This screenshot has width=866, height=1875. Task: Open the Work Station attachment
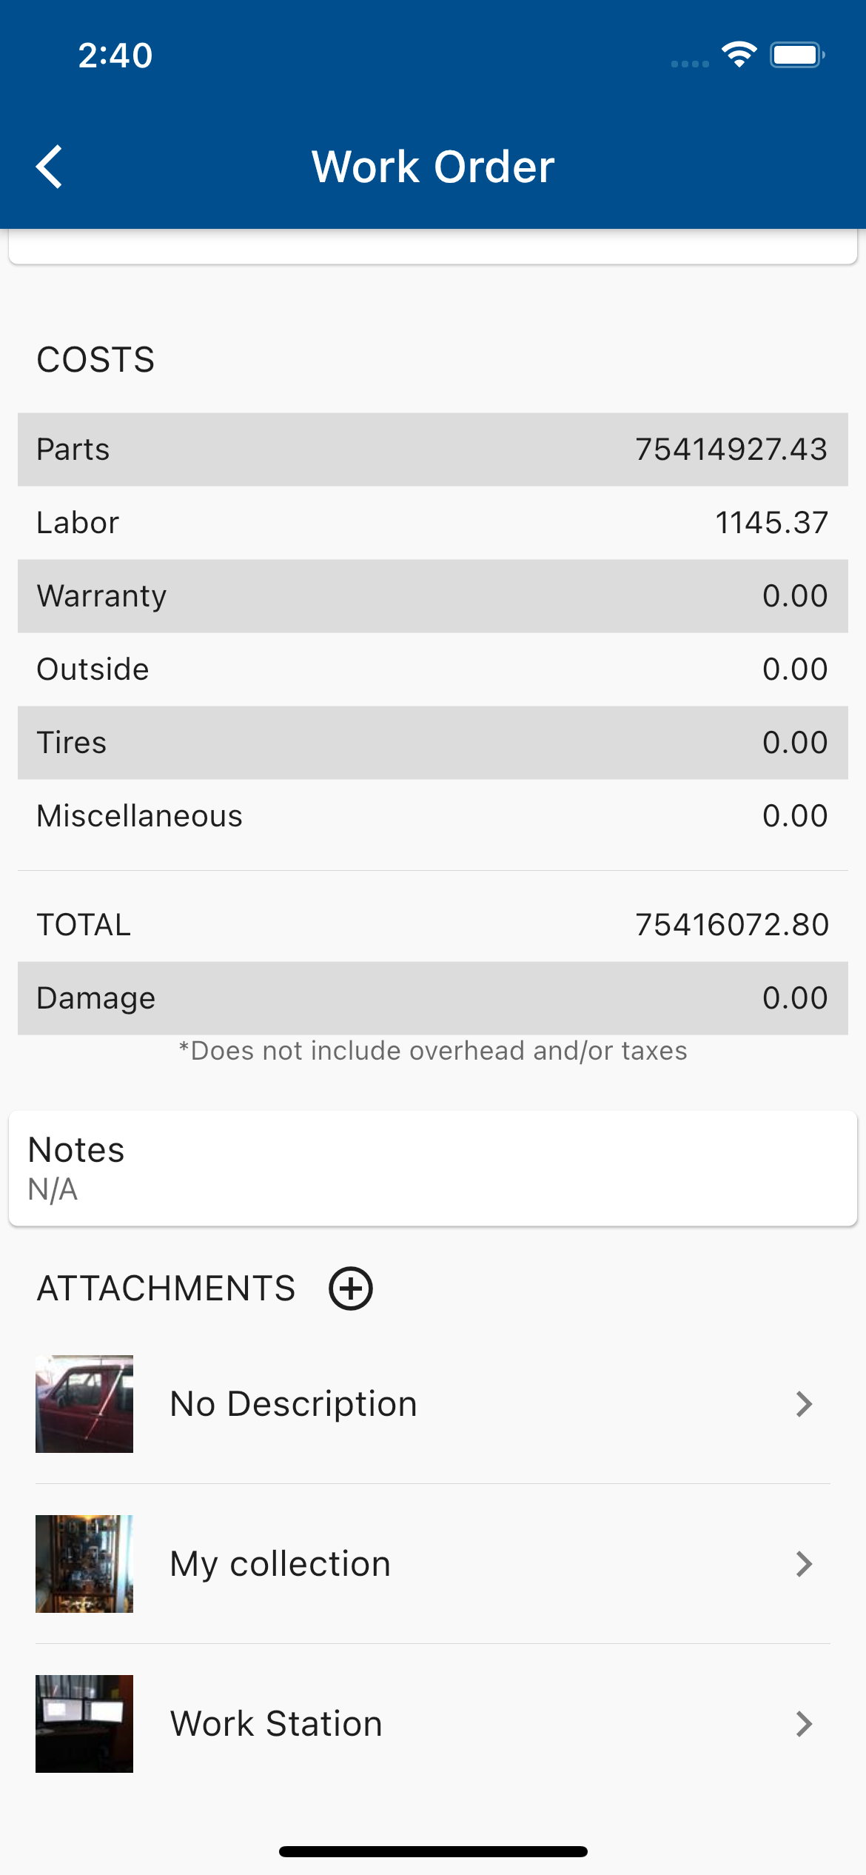[276, 1724]
